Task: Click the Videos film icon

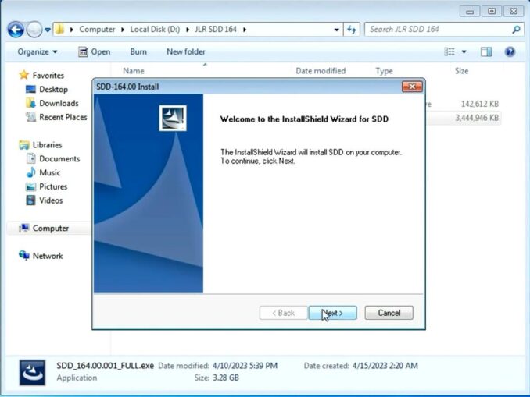Action: 30,200
